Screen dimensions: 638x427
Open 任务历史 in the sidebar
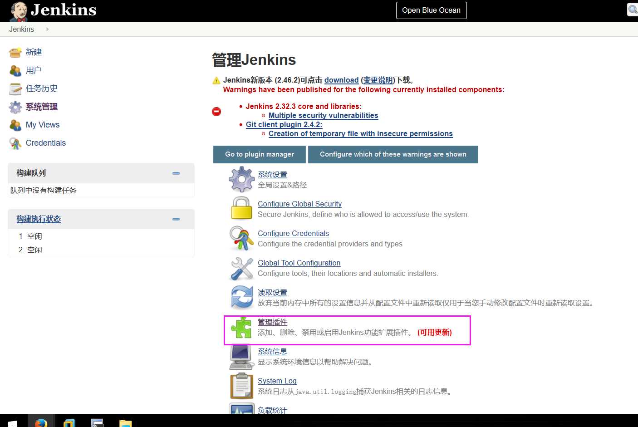click(42, 88)
